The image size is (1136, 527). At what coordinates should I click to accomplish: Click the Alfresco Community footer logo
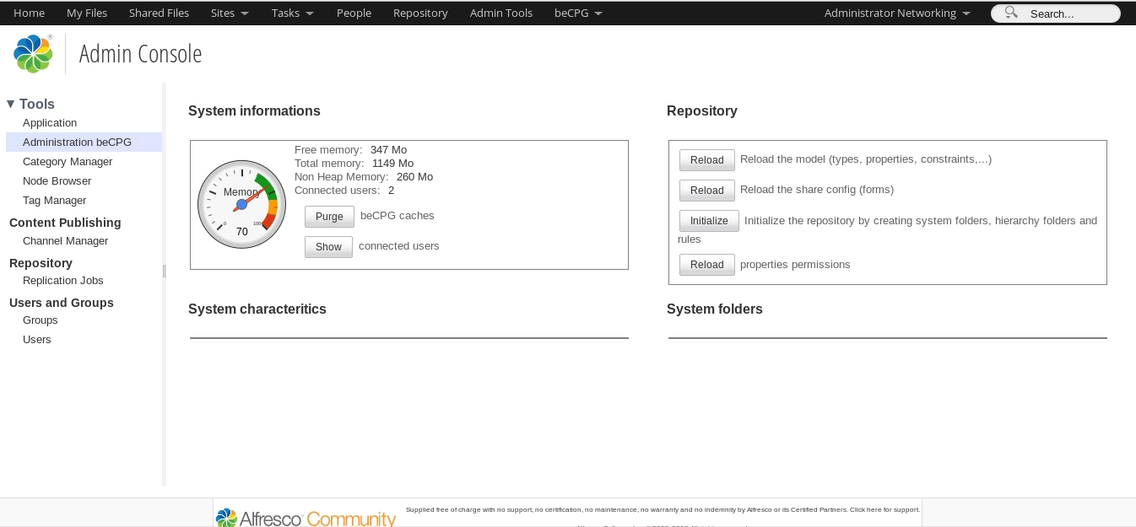pyautogui.click(x=306, y=518)
